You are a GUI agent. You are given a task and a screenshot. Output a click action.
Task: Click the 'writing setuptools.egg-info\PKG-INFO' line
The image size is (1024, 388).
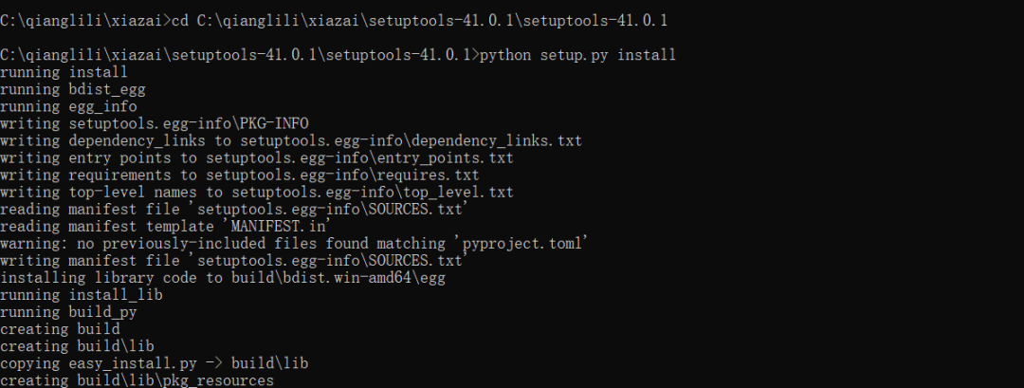[x=155, y=123]
